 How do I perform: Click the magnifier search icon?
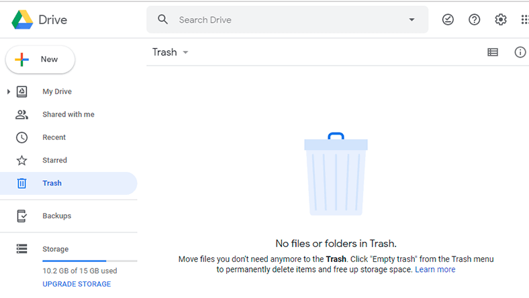tap(162, 19)
